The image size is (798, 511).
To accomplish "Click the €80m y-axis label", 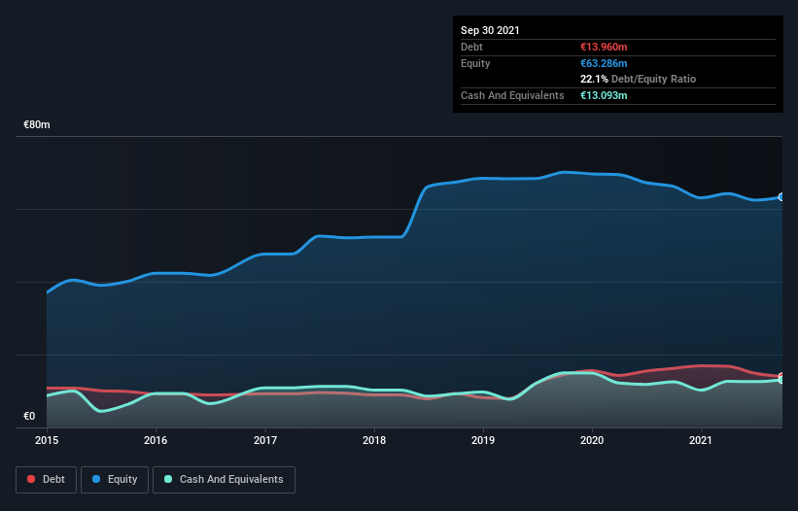I will (x=37, y=125).
